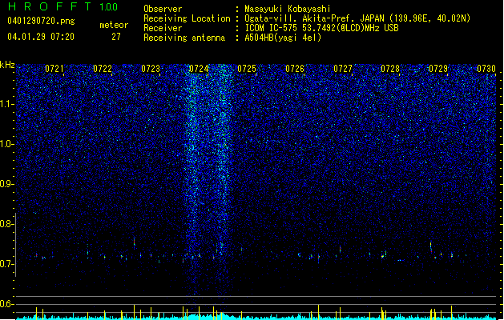Viewport: 504px width, 320px height.
Task: Click the 0.8 kHz frequency axis label
Action: click(7, 224)
